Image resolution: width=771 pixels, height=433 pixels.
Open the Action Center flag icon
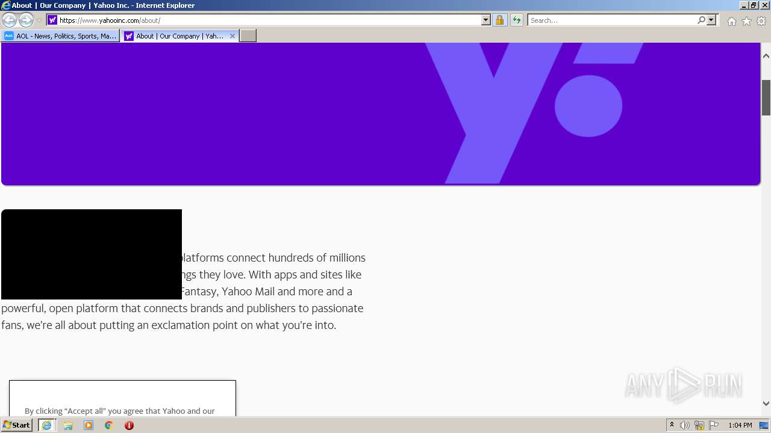714,425
